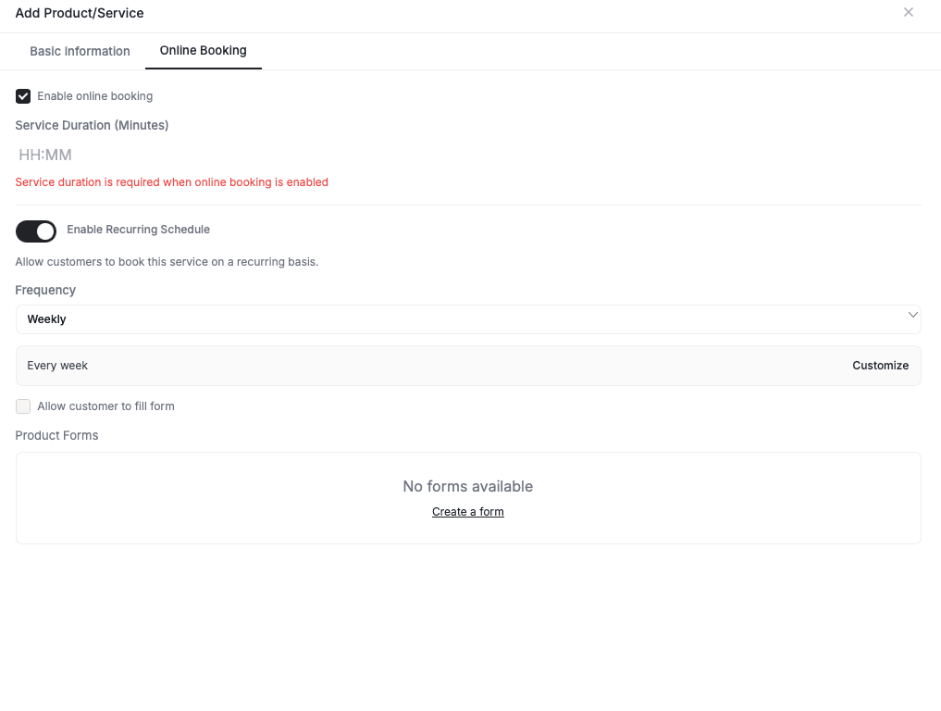Disable the Enable Recurring Schedule toggle
The image size is (941, 711).
(35, 231)
